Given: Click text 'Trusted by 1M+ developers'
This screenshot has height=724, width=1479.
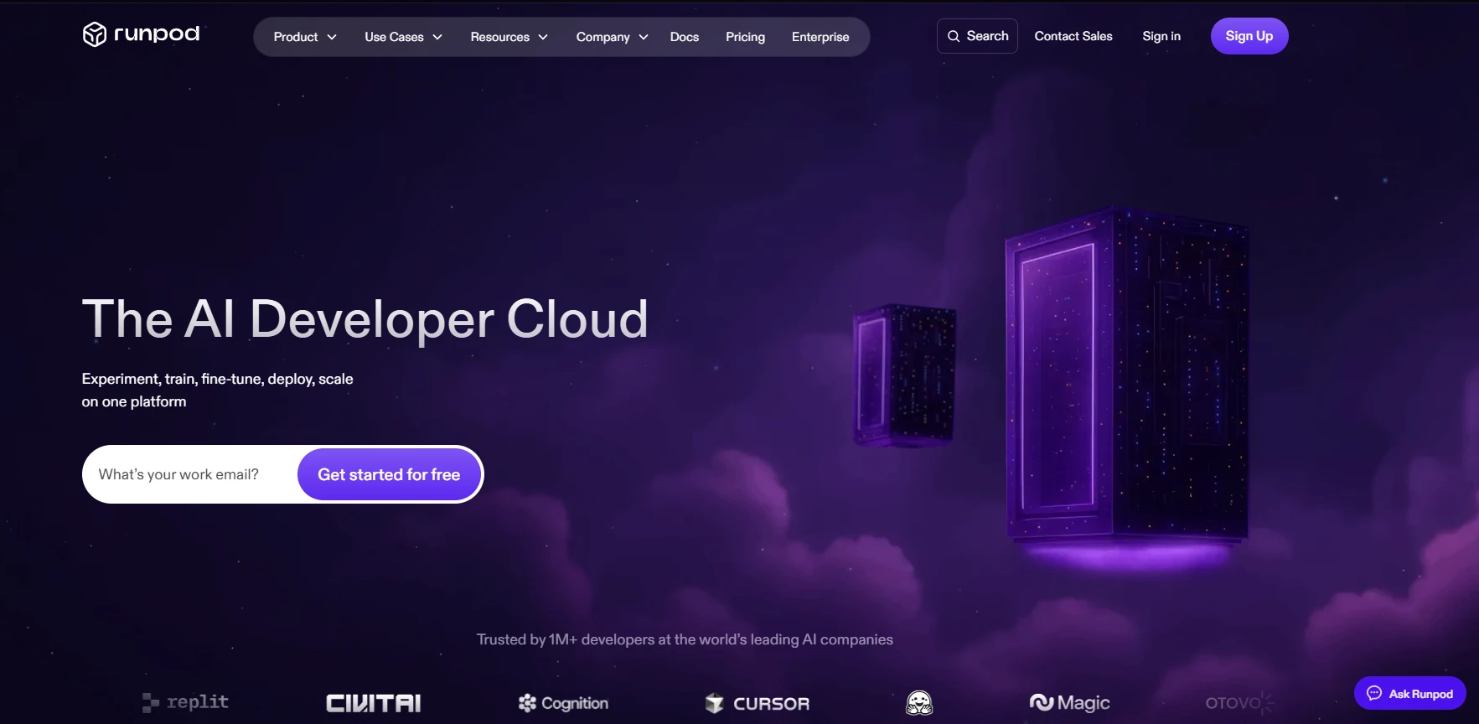Looking at the screenshot, I should point(566,639).
